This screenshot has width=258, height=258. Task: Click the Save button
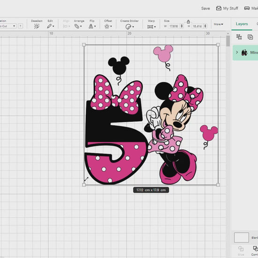205,8
